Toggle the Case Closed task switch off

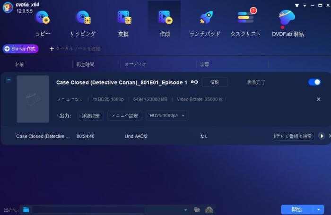[314, 82]
